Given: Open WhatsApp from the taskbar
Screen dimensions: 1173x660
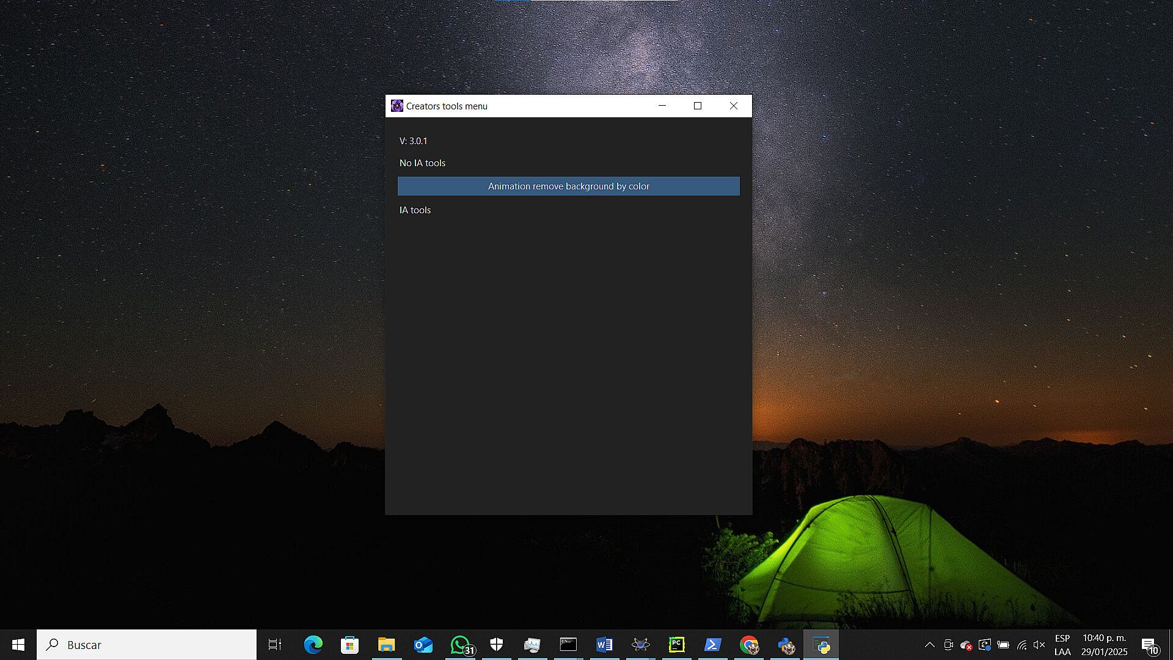Looking at the screenshot, I should 460,645.
